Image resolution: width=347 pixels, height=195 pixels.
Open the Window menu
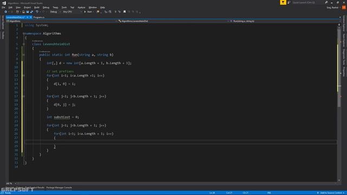93,7
